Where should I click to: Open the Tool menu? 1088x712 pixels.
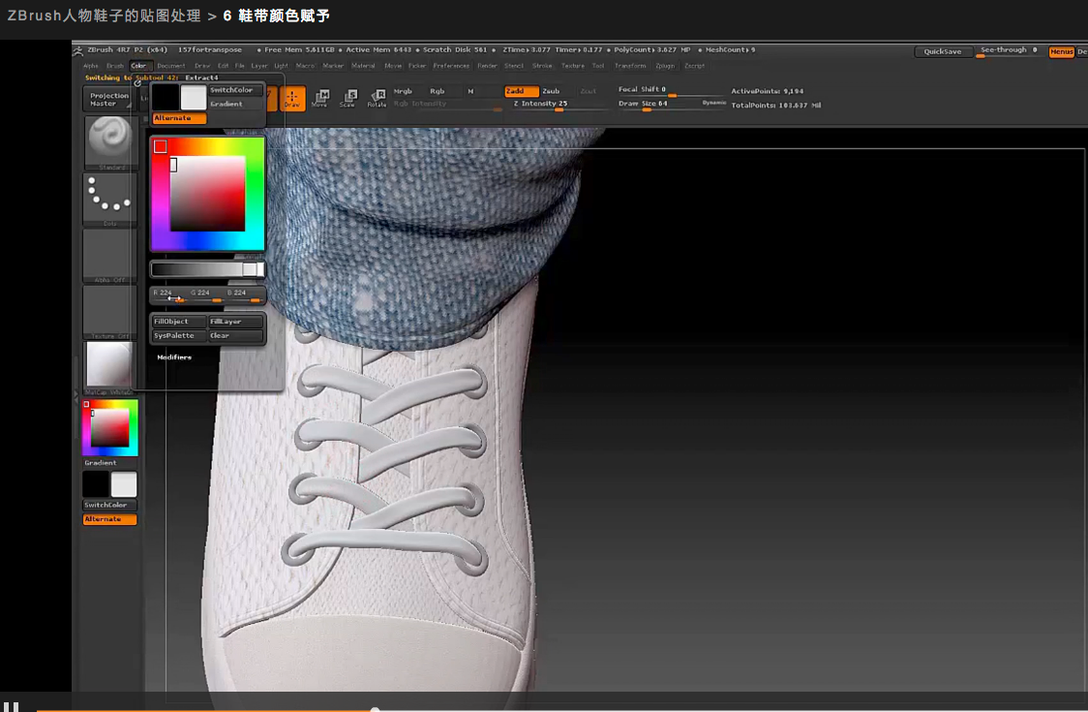click(598, 66)
